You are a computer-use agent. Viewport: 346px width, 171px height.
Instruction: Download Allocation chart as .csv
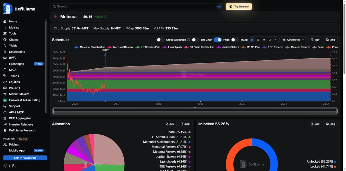170,124
